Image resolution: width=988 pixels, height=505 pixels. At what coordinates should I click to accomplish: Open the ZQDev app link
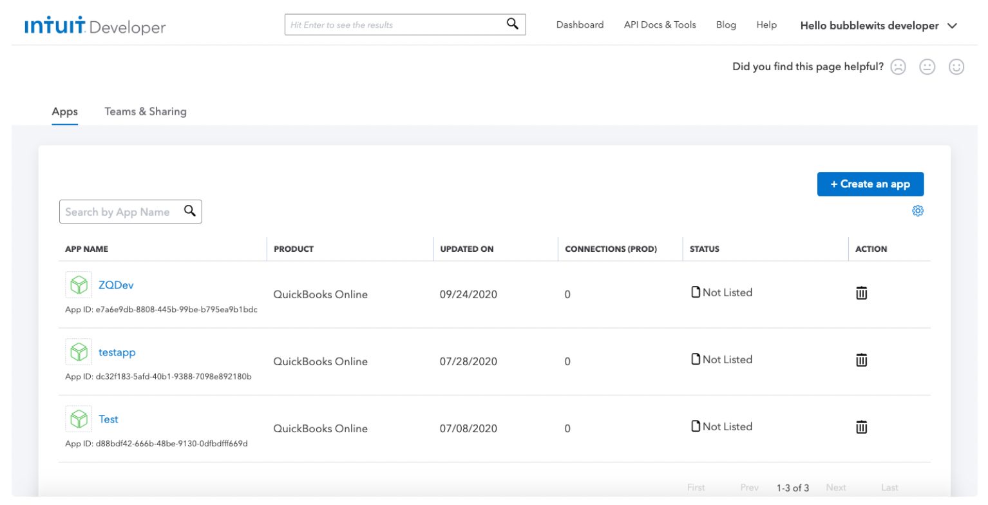pyautogui.click(x=116, y=285)
